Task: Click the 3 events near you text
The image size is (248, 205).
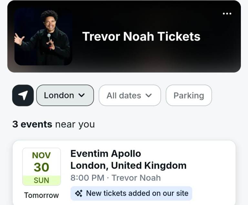Action: 53,124
